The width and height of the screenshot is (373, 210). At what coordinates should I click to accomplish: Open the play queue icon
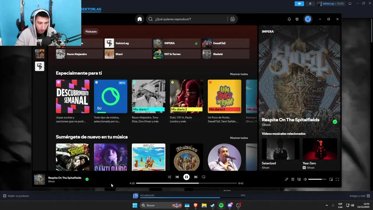pyautogui.click(x=293, y=179)
